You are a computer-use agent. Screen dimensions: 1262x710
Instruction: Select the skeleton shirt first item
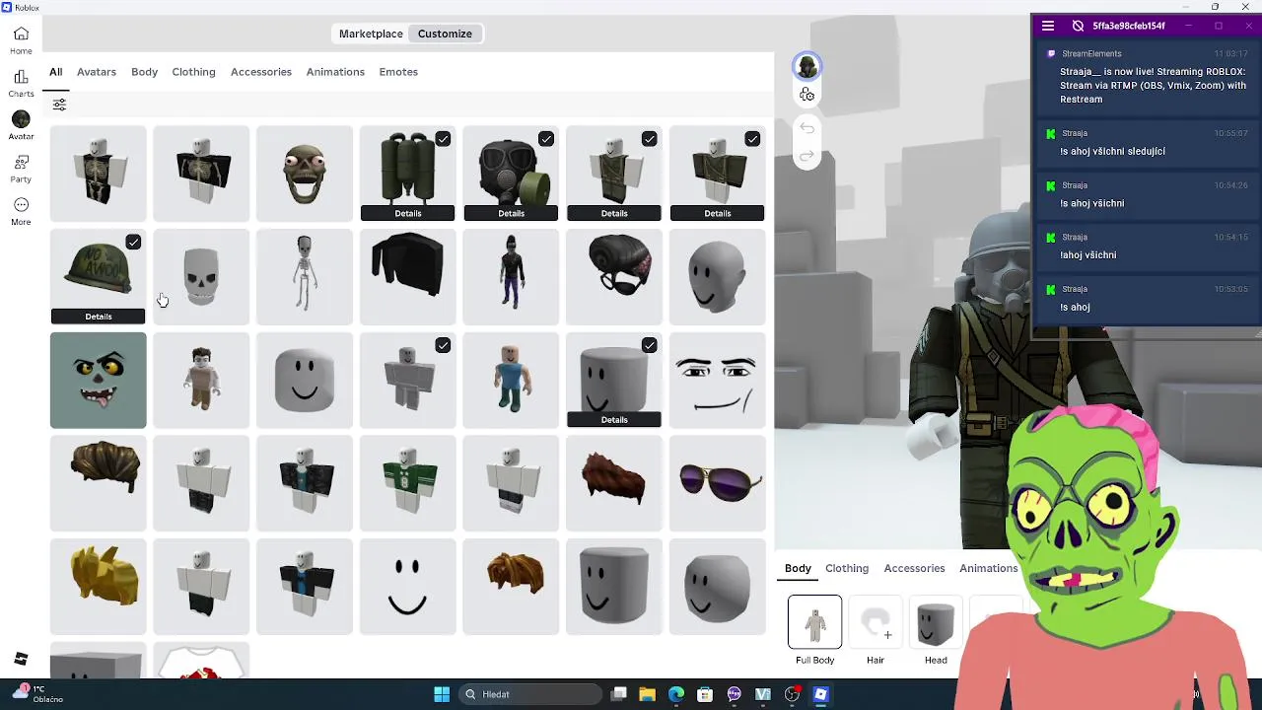(x=99, y=174)
